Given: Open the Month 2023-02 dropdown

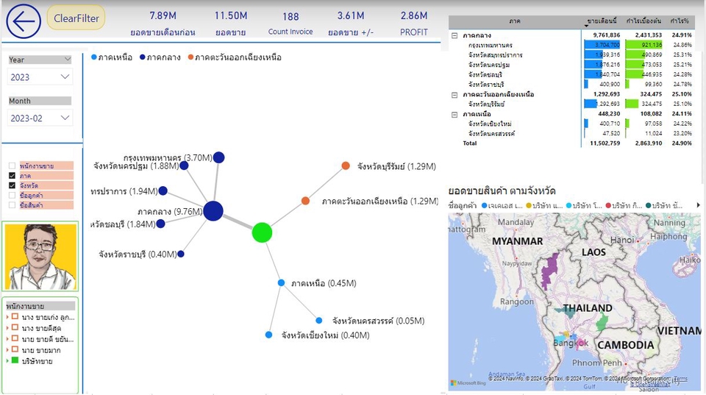Looking at the screenshot, I should pos(40,118).
